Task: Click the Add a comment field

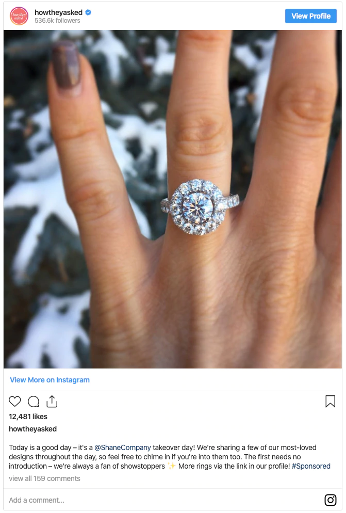Action: pos(163,500)
